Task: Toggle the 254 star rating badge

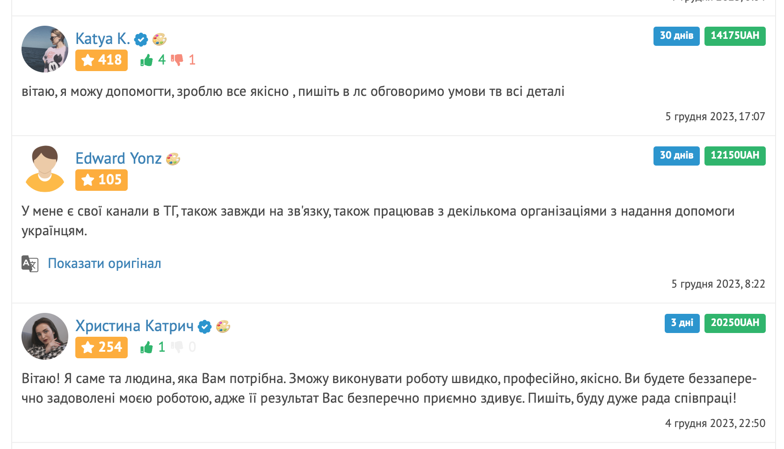Action: click(x=101, y=347)
